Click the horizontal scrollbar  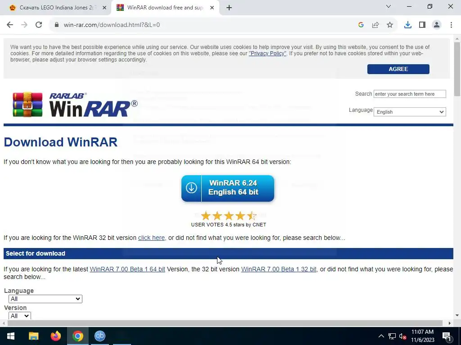tap(225, 323)
